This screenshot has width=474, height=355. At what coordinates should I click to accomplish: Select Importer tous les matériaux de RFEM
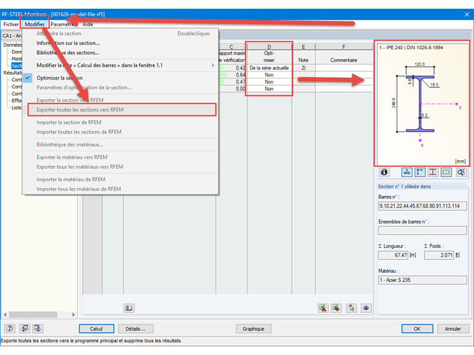(79, 189)
